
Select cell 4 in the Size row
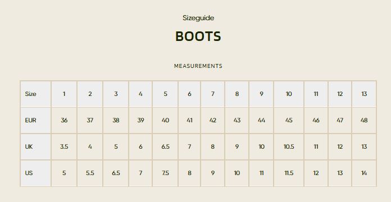tap(140, 94)
